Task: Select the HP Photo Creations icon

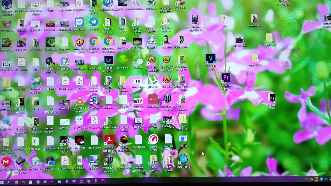Action: click(35, 82)
